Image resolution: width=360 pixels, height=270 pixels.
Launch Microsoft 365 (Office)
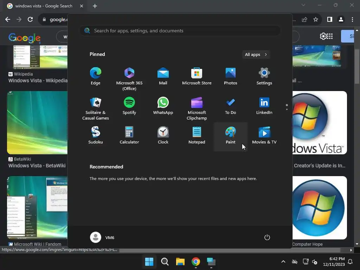pyautogui.click(x=129, y=79)
